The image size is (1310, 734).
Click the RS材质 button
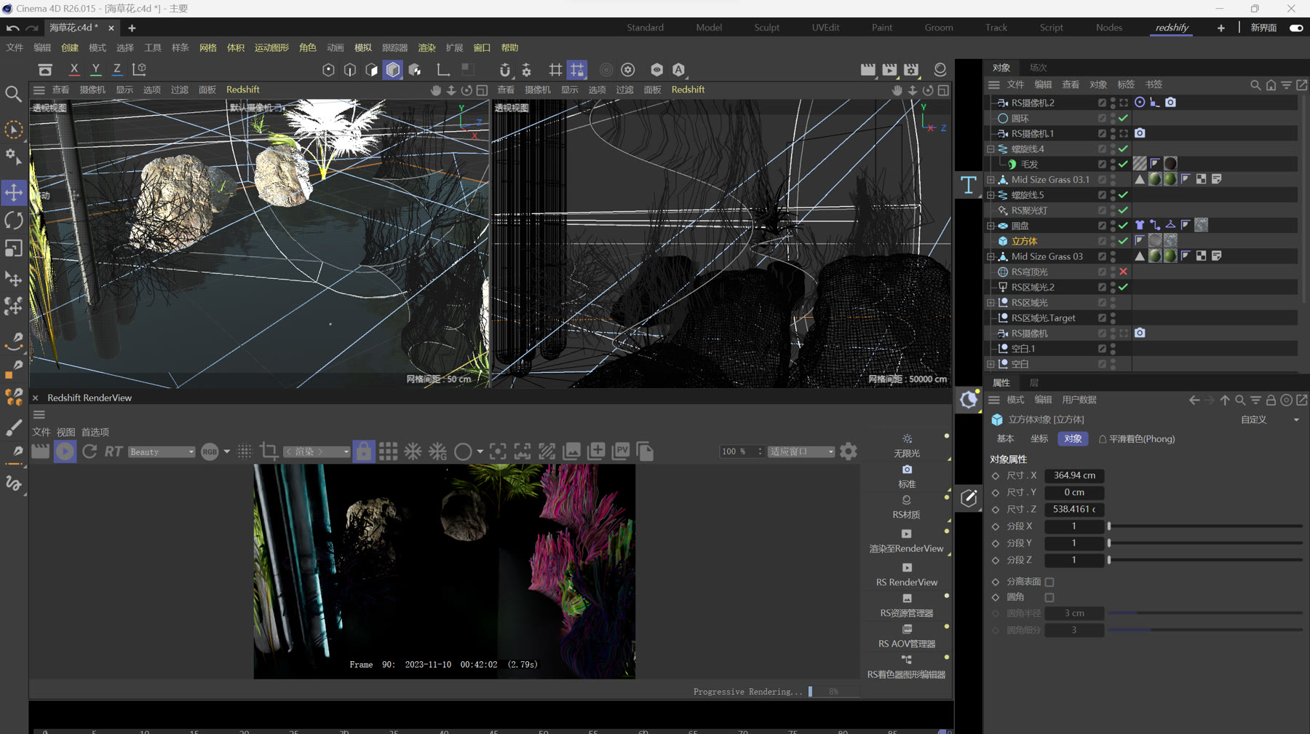(x=906, y=507)
